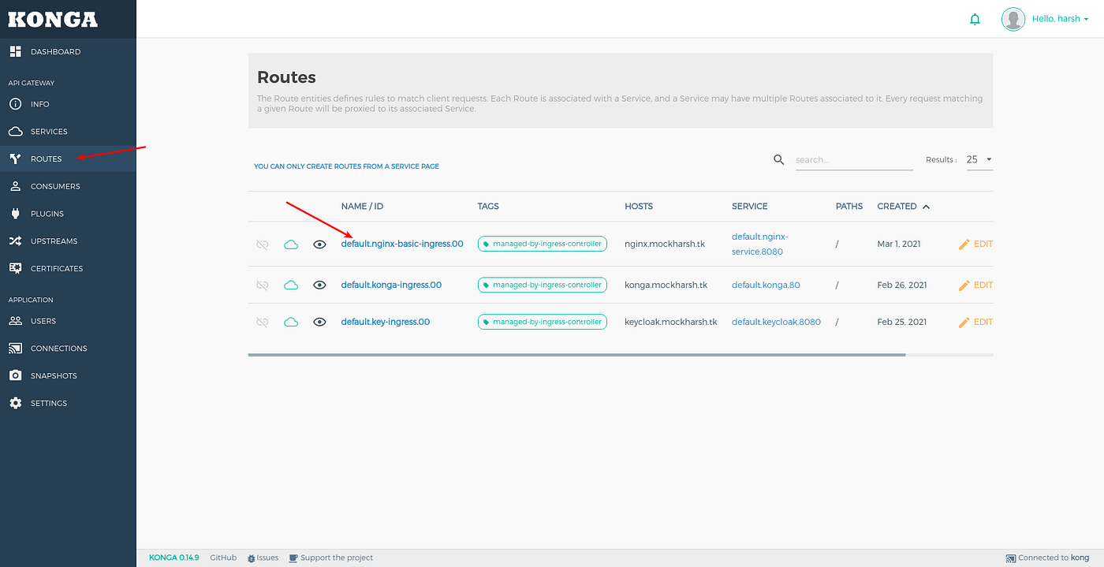
Task: Open the default.keycloak.8080 service link
Action: pyautogui.click(x=776, y=321)
